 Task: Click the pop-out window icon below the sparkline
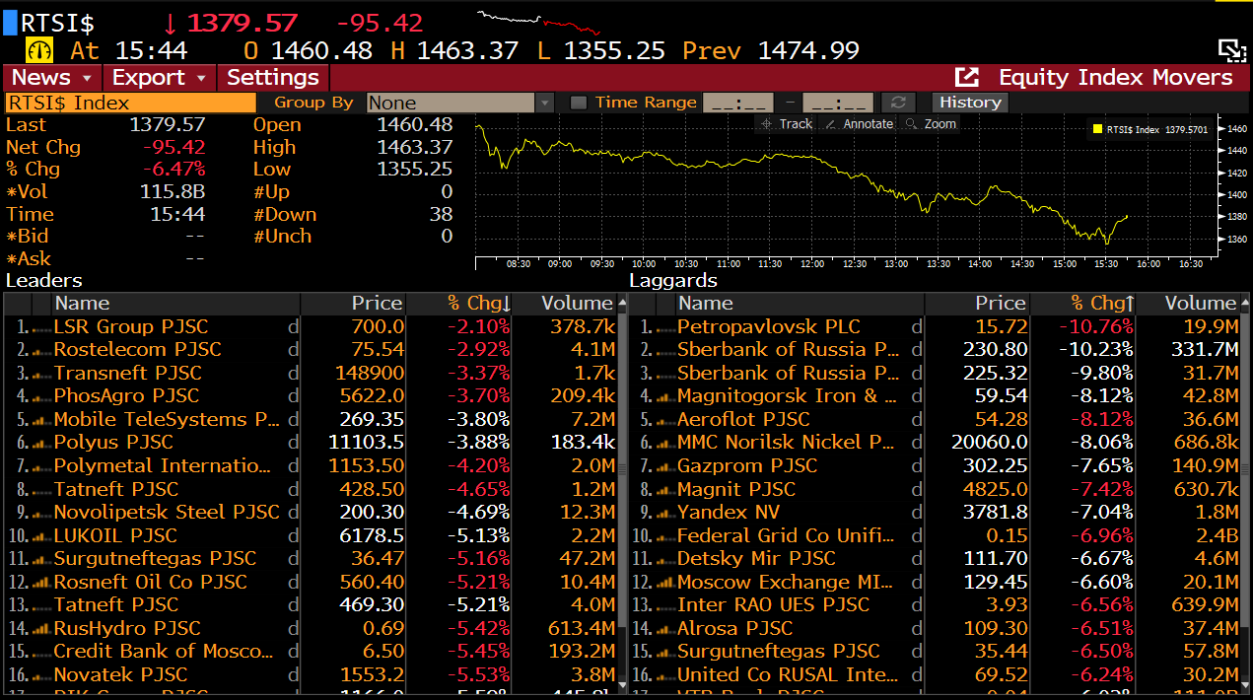(1232, 51)
